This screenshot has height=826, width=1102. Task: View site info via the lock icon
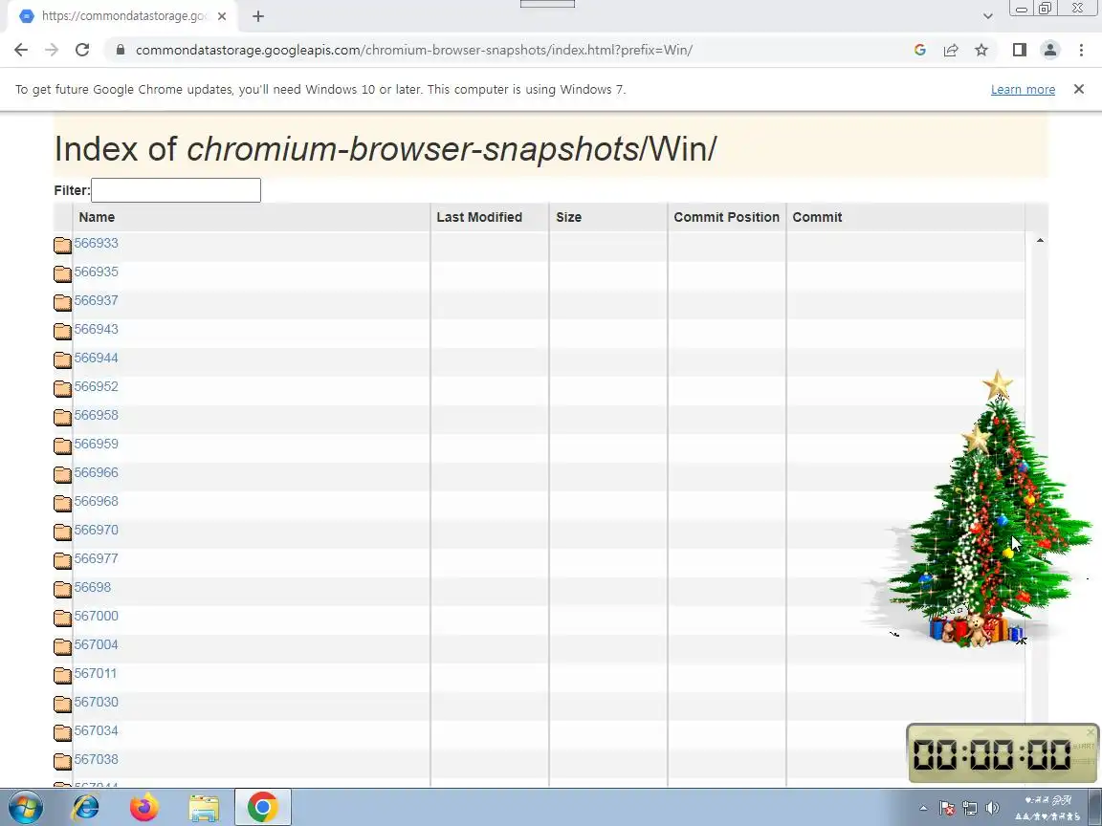[121, 50]
